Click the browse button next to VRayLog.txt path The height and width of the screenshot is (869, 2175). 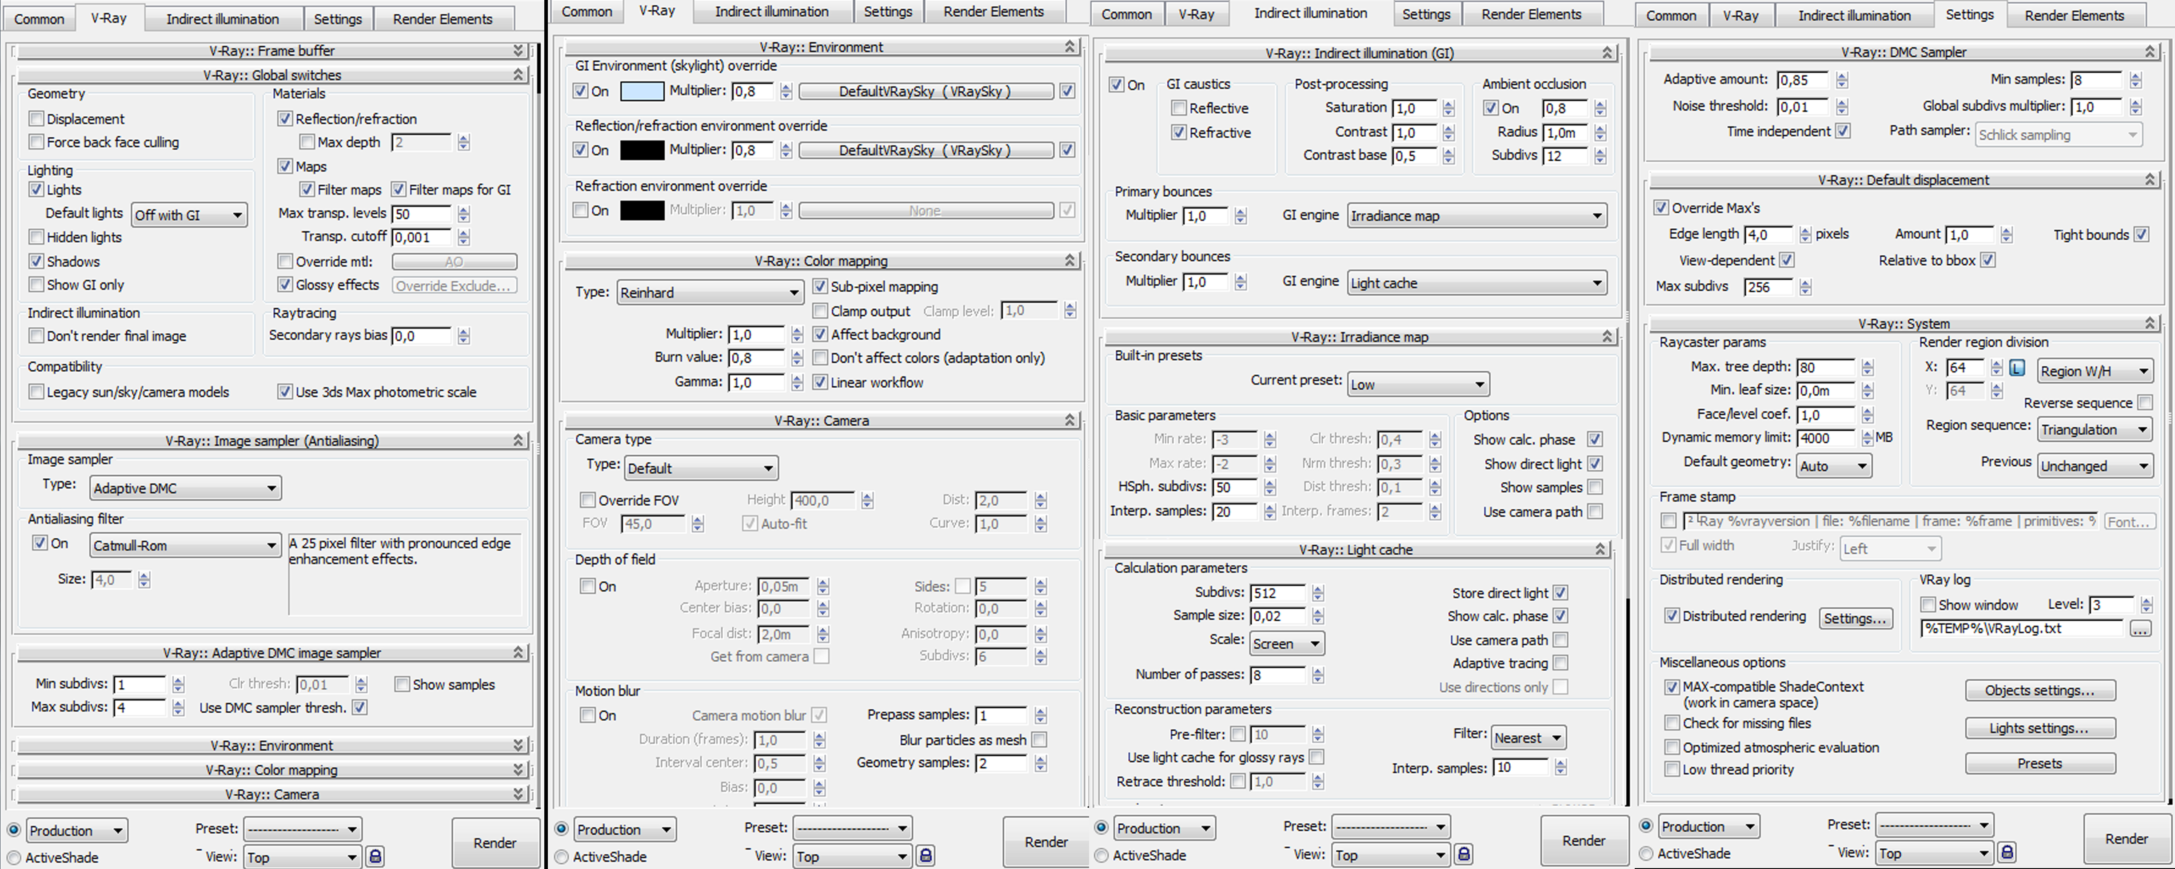pos(2139,629)
